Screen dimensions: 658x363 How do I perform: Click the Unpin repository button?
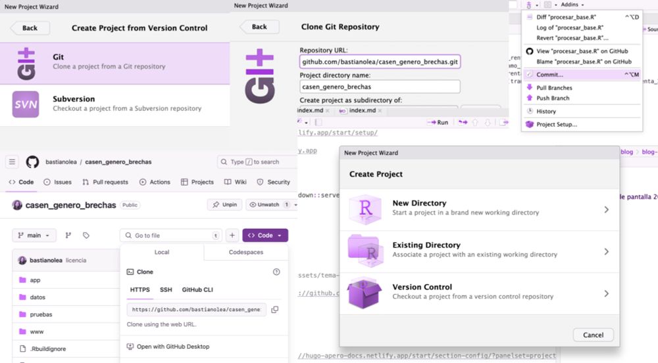[224, 205]
